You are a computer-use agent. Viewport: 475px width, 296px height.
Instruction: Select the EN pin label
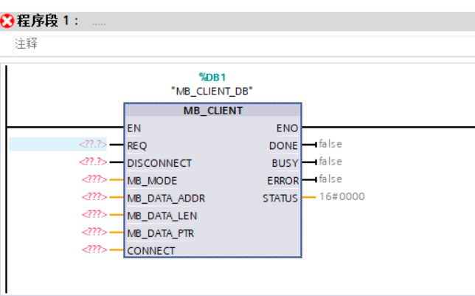click(134, 128)
